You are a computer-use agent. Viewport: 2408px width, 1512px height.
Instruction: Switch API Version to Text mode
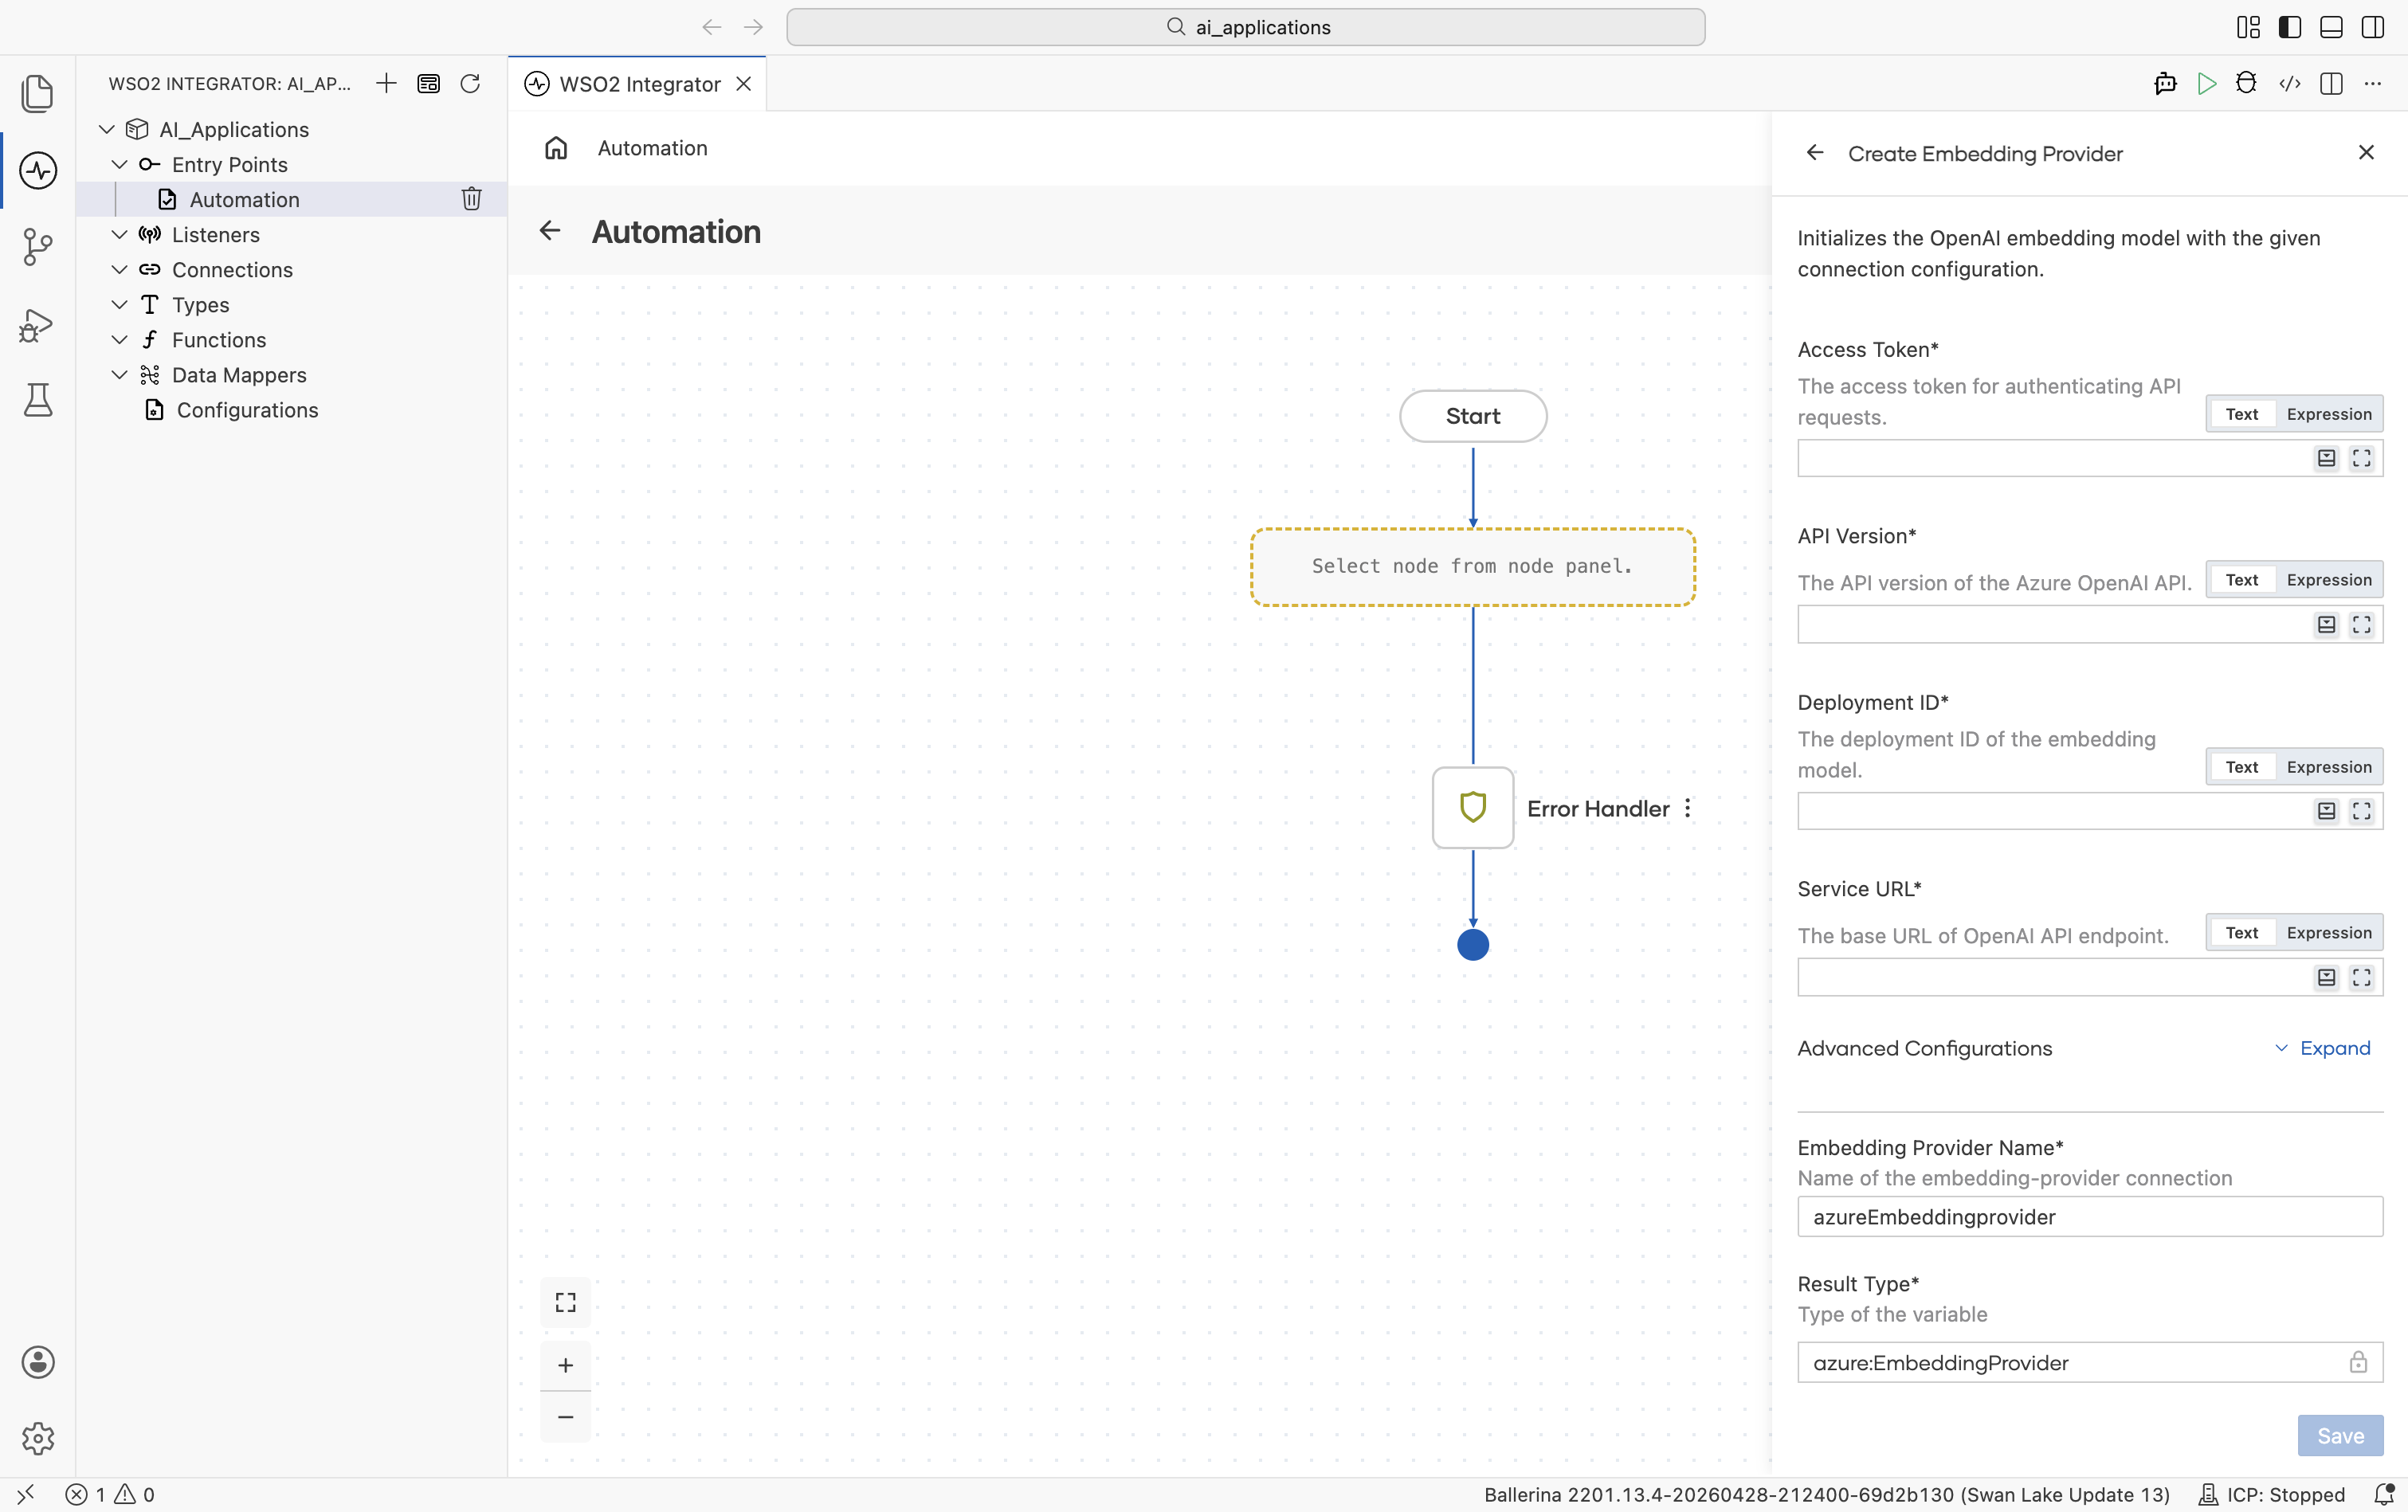click(x=2242, y=580)
